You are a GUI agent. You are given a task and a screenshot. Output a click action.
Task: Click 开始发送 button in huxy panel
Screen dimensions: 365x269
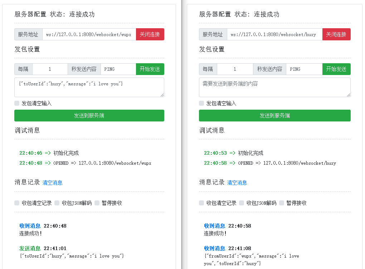click(336, 69)
